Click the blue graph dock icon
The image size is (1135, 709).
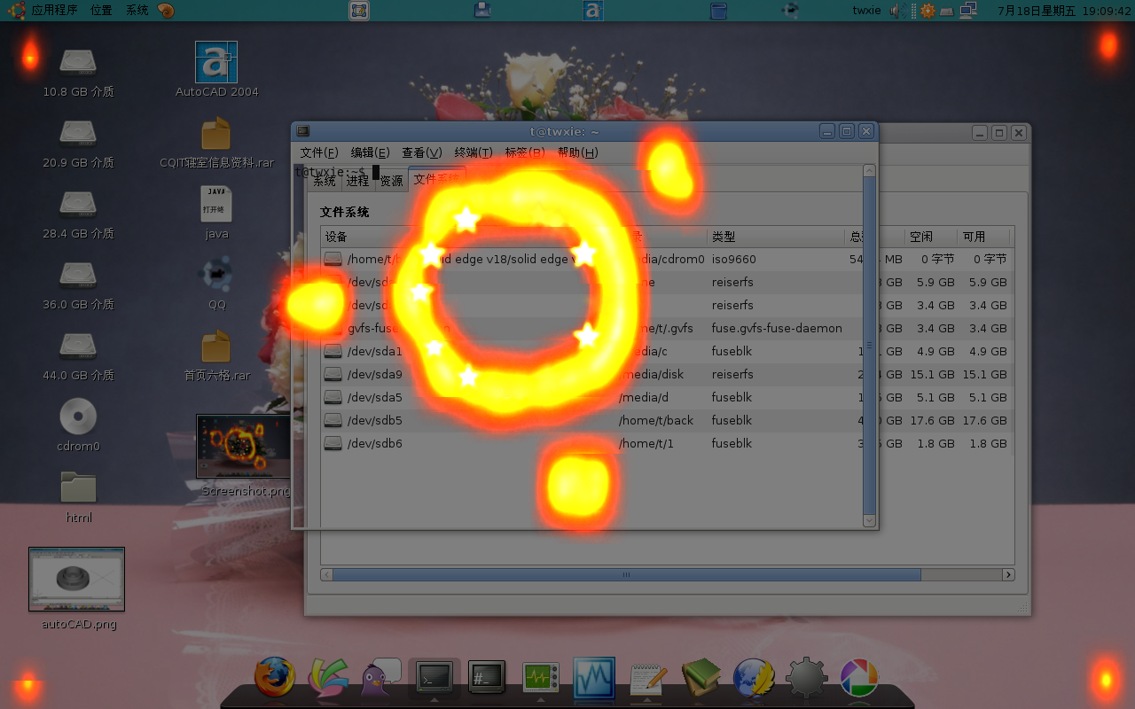point(594,678)
